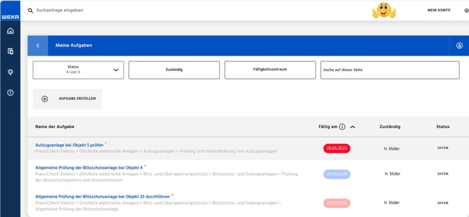Image resolution: width=469 pixels, height=217 pixels.
Task: Click the power logout icon
Action: click(466, 10)
